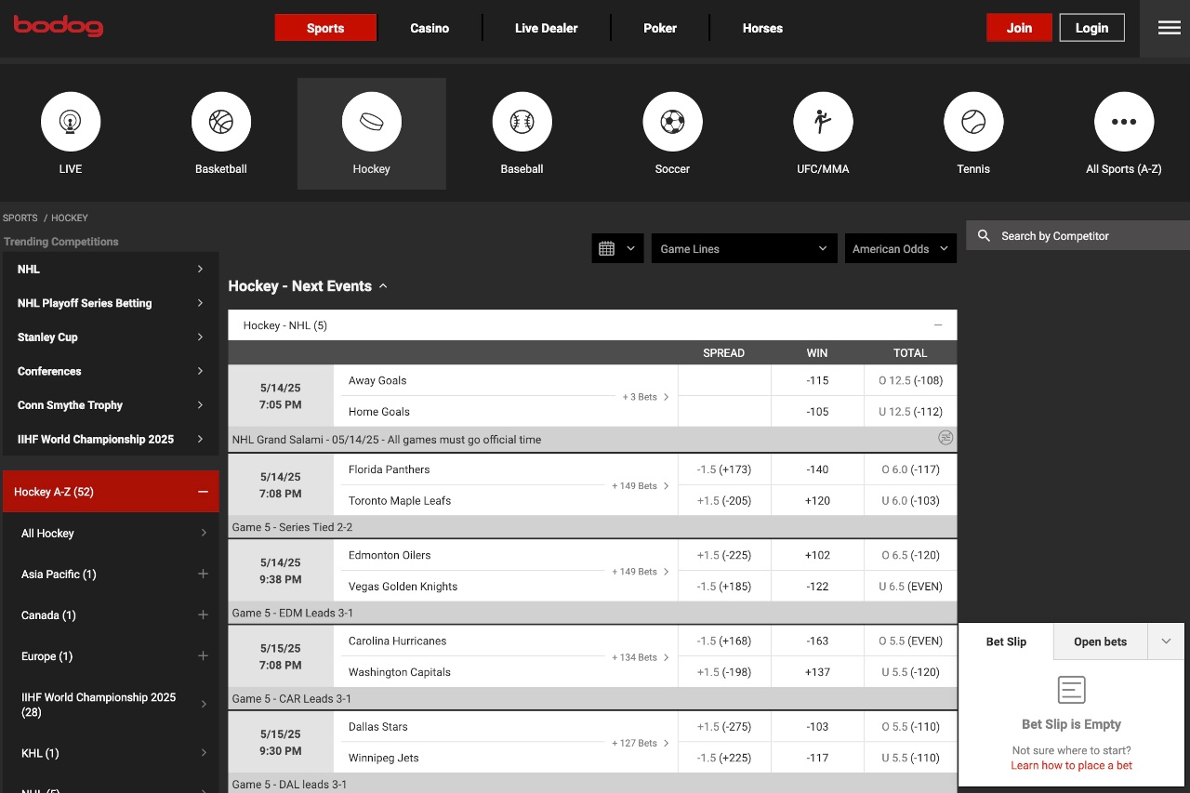Select Carolina Hurricanes total O 5.5 (EVEN)
The height and width of the screenshot is (793, 1190).
(x=910, y=641)
